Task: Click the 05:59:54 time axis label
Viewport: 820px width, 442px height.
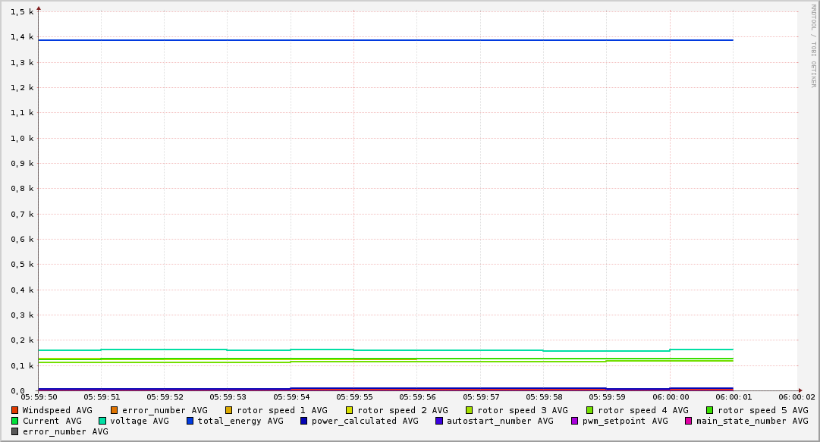Action: coord(291,397)
